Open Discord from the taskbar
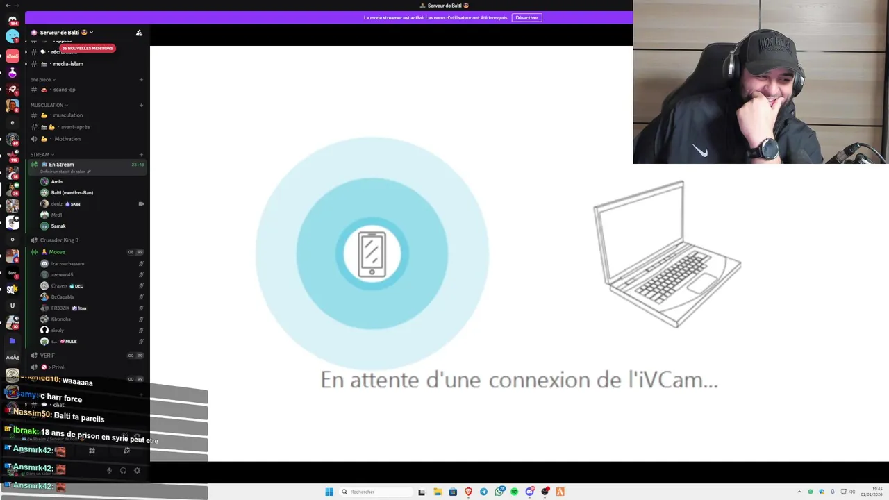 [x=530, y=492]
